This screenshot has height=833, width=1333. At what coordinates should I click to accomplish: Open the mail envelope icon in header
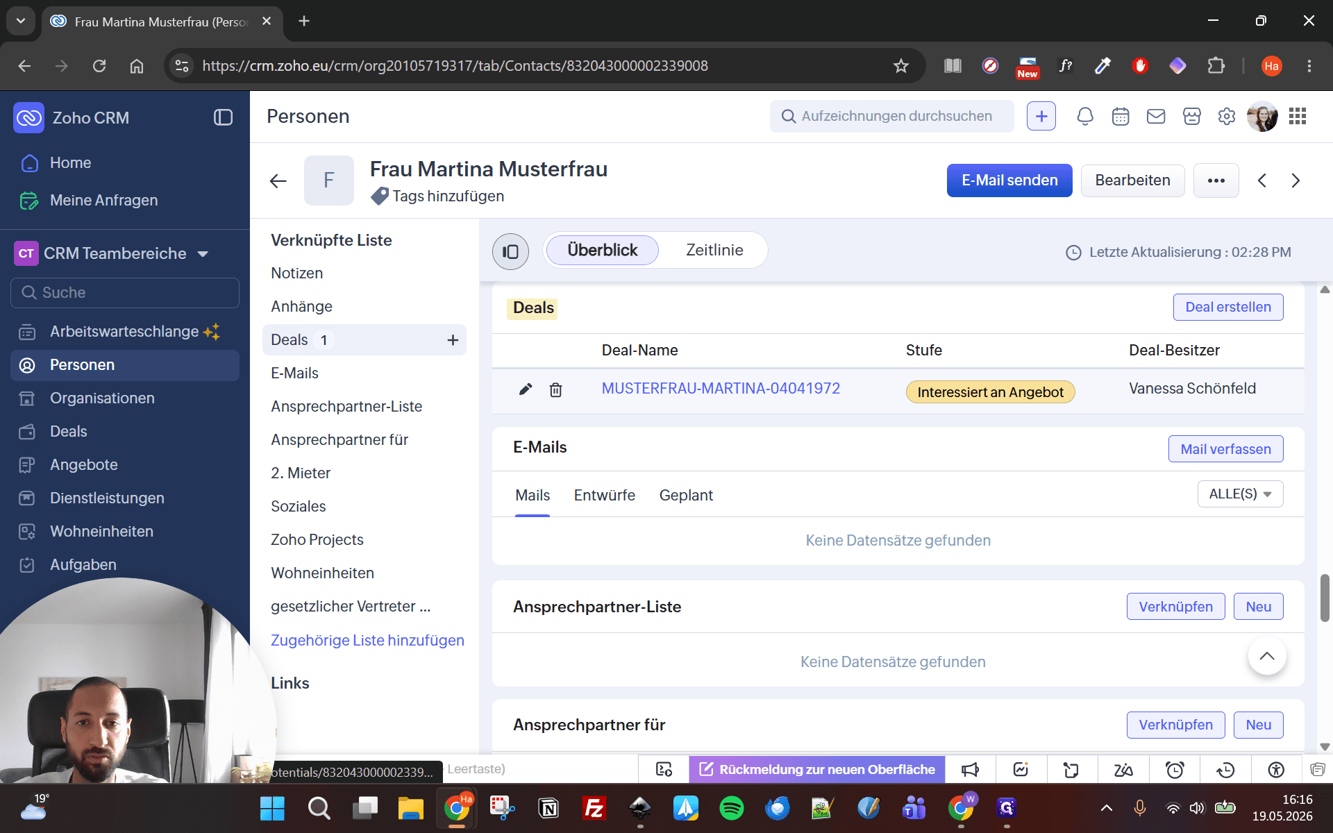[x=1156, y=117]
